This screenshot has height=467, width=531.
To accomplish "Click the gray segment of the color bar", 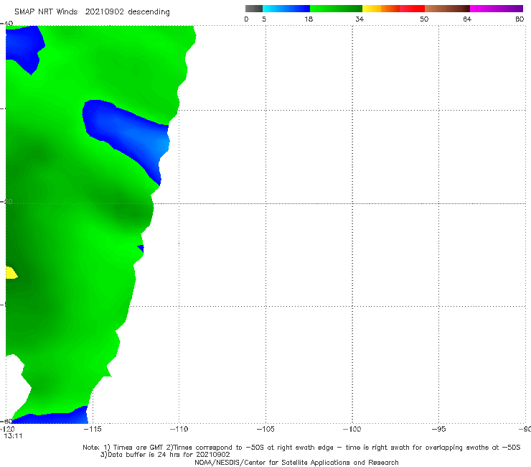I will (x=254, y=9).
